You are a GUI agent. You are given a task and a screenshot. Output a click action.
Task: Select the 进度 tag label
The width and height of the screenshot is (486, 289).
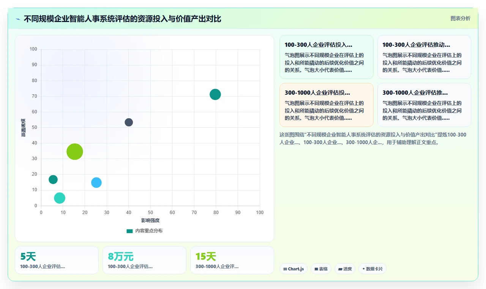pyautogui.click(x=347, y=269)
